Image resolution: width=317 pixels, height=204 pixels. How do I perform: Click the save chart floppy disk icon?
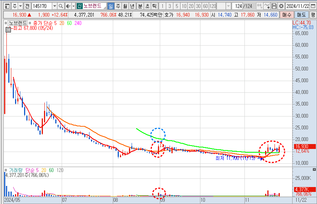pos(274,6)
